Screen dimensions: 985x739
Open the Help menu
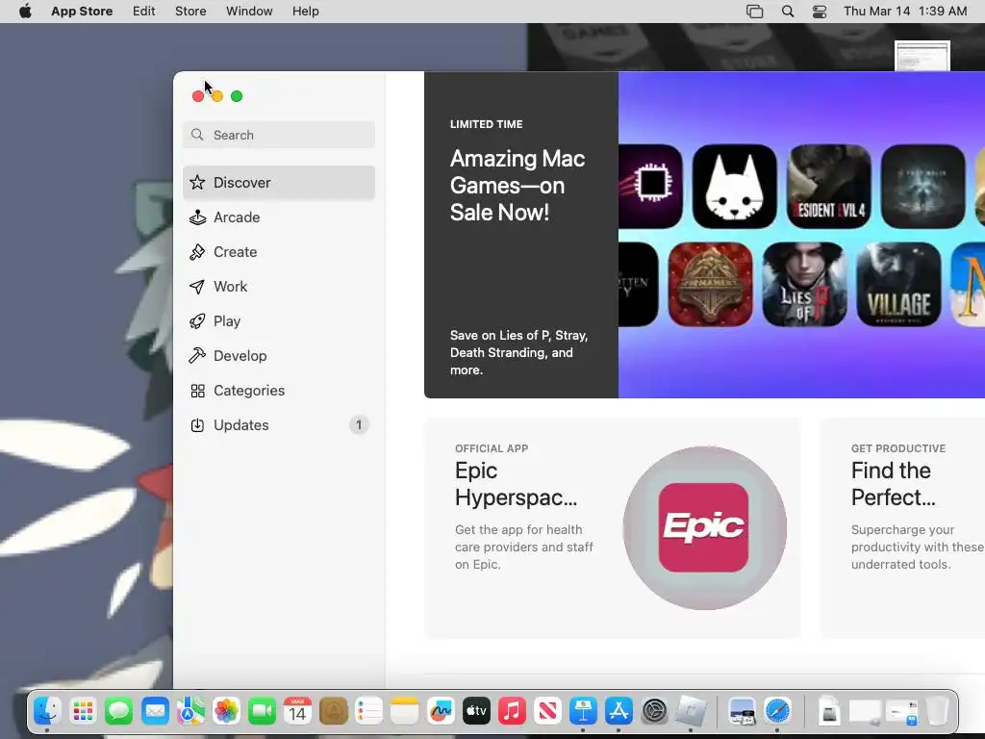click(305, 12)
